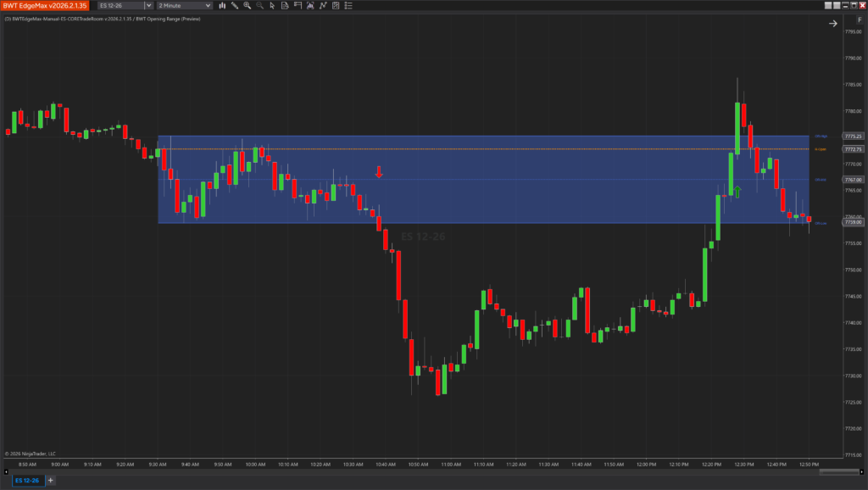This screenshot has height=490, width=868.
Task: Minimize the chart window
Action: [x=845, y=6]
